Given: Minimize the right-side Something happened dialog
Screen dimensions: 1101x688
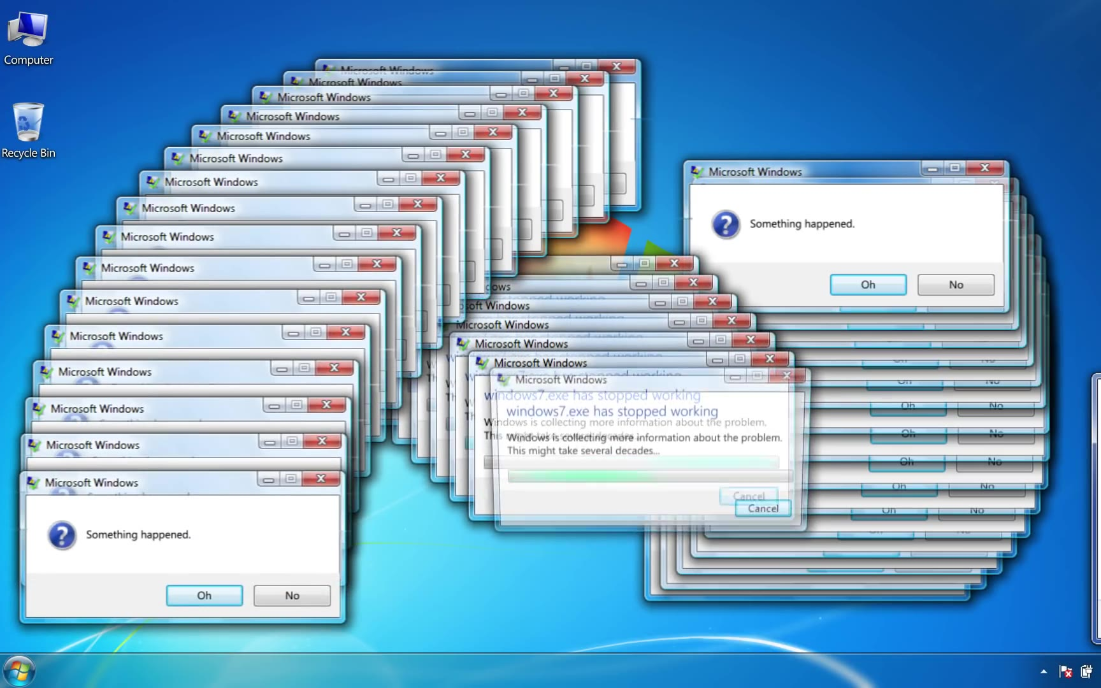Looking at the screenshot, I should point(932,168).
